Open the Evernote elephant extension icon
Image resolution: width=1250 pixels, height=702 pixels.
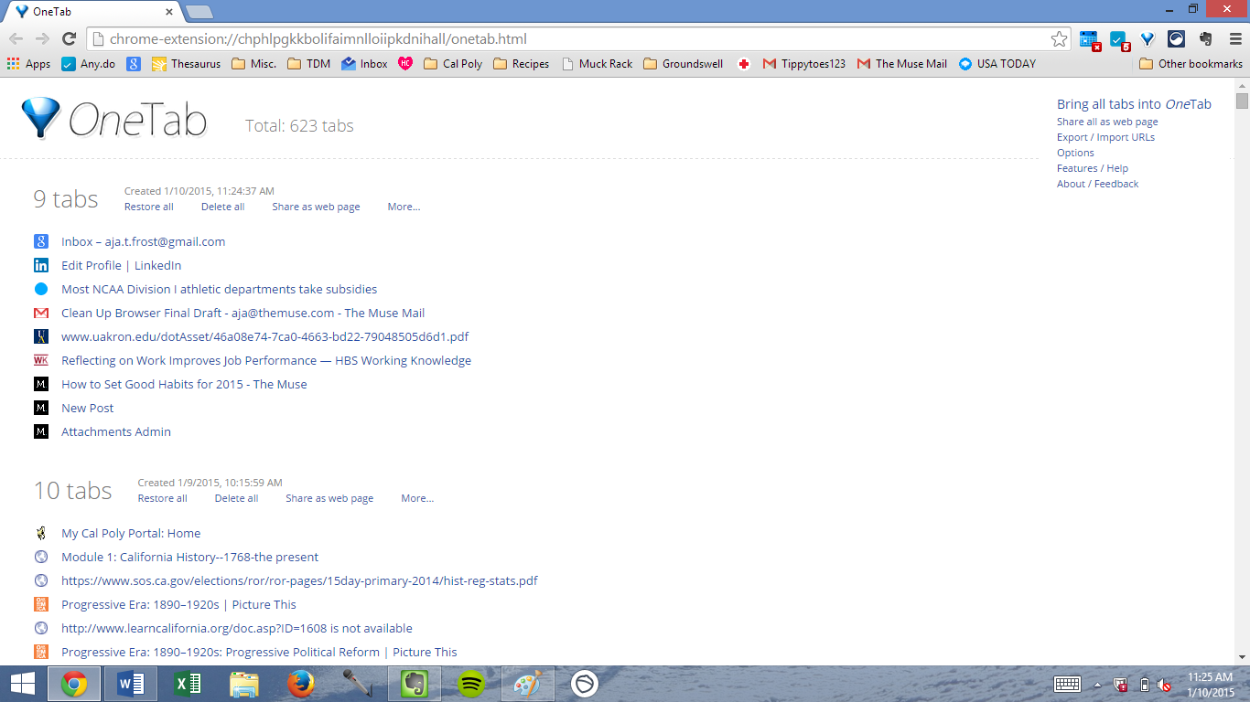[1206, 38]
